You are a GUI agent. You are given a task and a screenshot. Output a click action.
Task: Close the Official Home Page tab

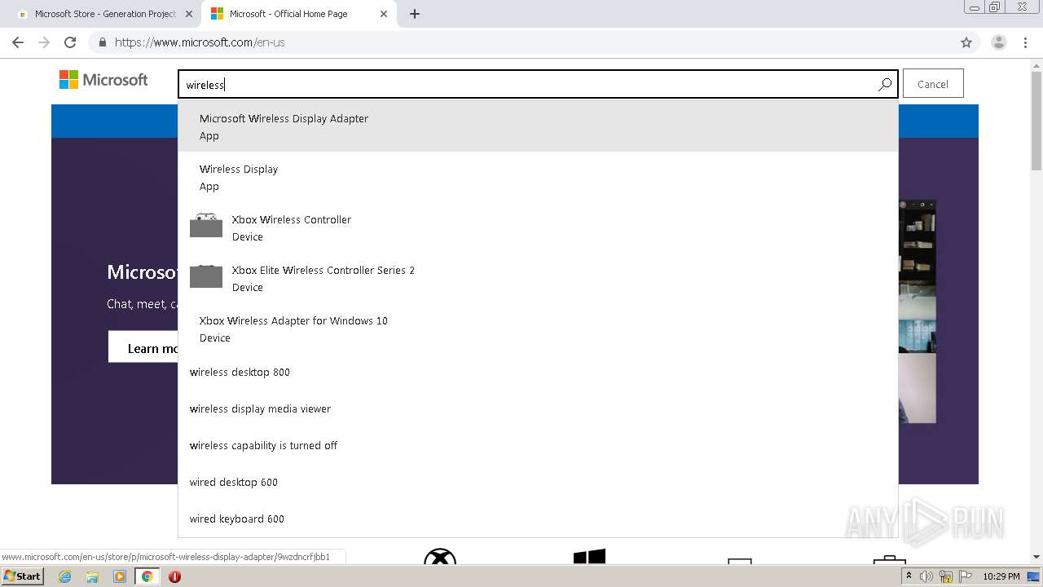[x=383, y=14]
